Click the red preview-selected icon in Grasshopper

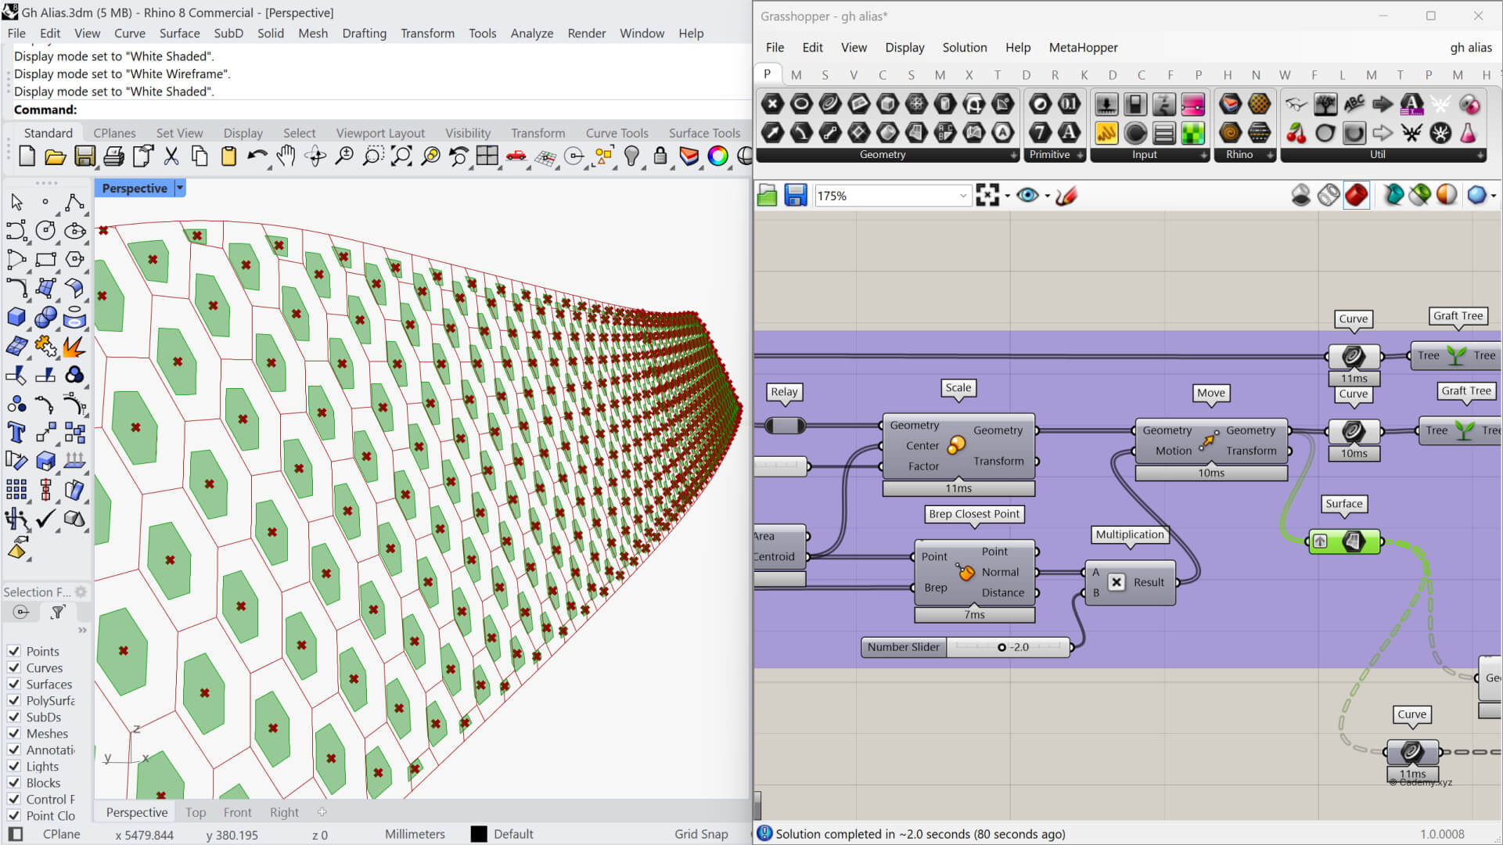tap(1357, 196)
